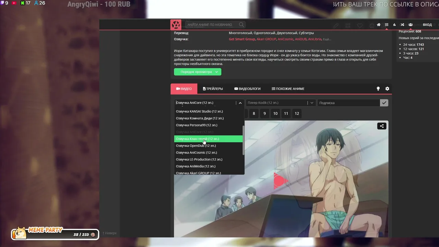439x247 pixels.
Task: Open the site logo home page
Action: pos(176,25)
